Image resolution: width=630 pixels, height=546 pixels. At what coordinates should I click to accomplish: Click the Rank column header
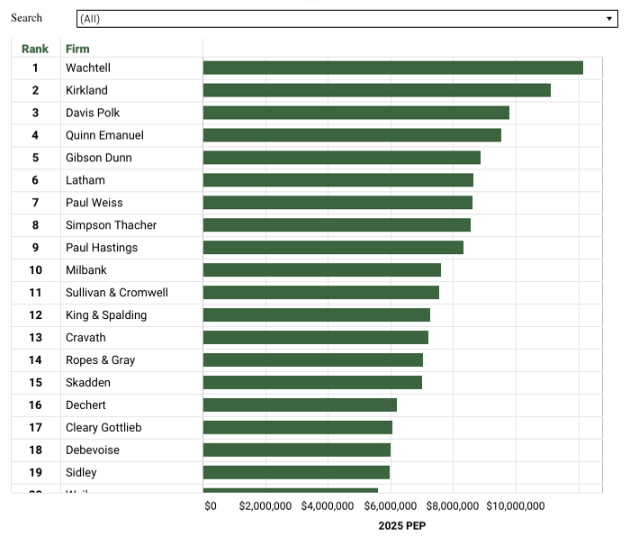35,49
